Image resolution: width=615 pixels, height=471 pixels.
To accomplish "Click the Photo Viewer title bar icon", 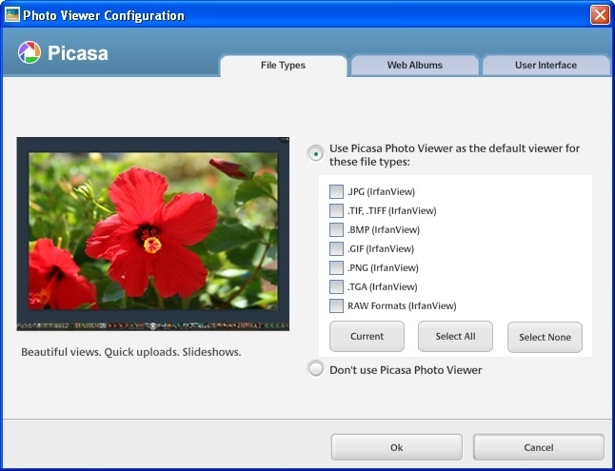I will (x=12, y=15).
